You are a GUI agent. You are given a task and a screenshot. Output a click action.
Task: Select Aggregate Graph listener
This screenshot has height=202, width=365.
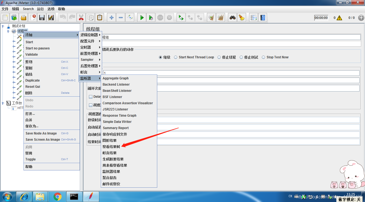(129, 78)
